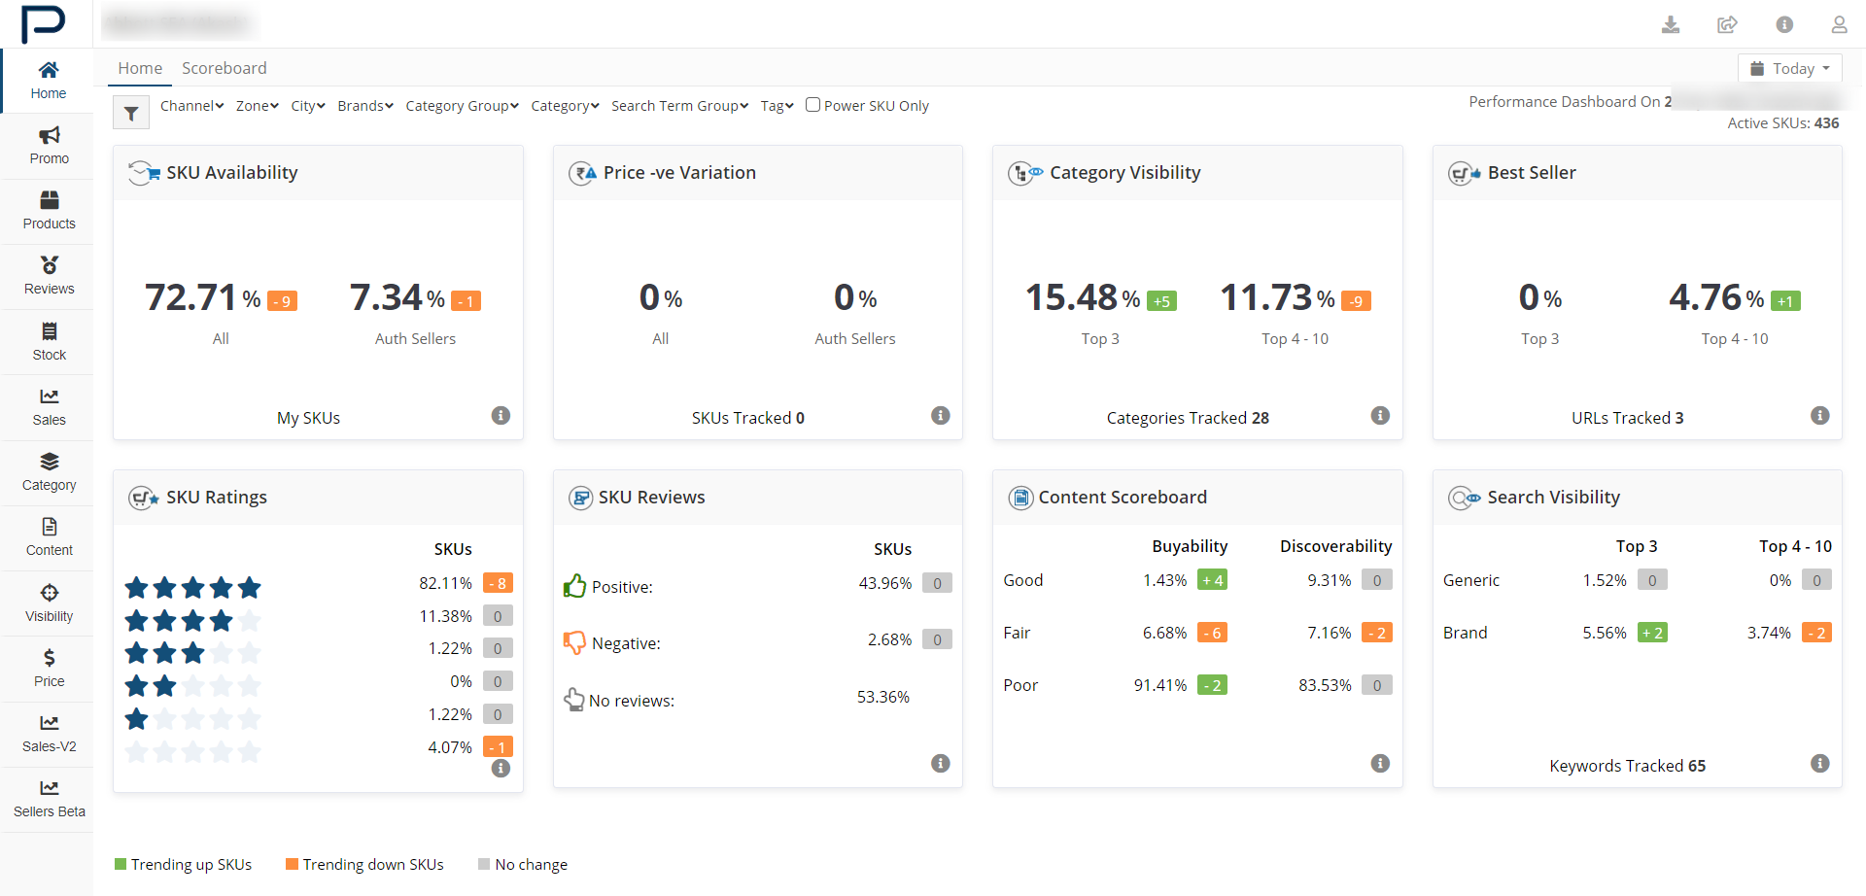Show info for SKU Availability card

click(501, 416)
